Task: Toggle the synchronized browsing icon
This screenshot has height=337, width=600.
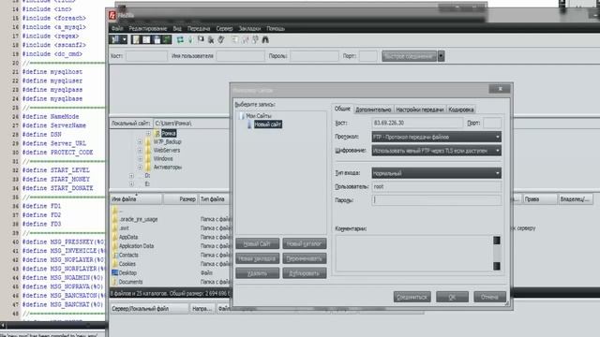Action: tap(255, 39)
